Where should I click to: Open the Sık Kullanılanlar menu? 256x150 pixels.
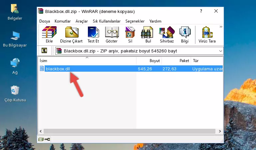click(x=107, y=21)
